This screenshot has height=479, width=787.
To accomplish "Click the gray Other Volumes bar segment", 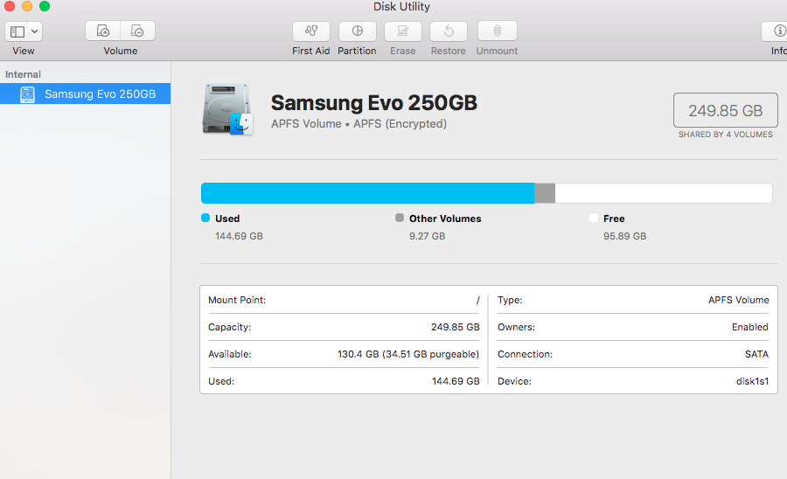I will pyautogui.click(x=545, y=193).
